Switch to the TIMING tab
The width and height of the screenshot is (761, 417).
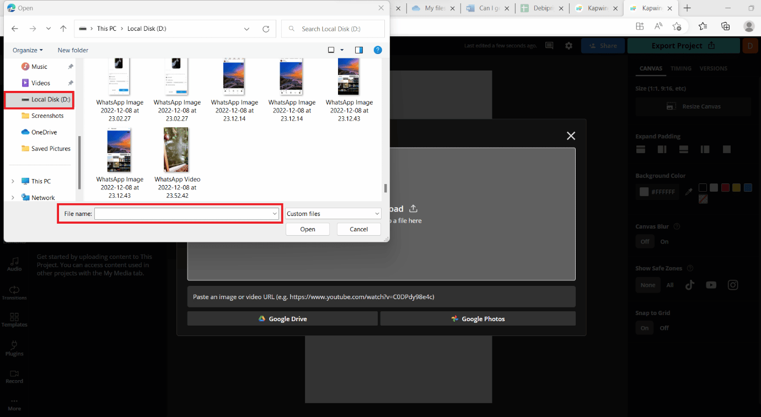point(681,68)
